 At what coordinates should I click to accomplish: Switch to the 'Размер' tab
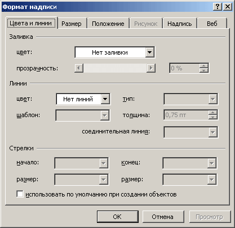point(72,24)
